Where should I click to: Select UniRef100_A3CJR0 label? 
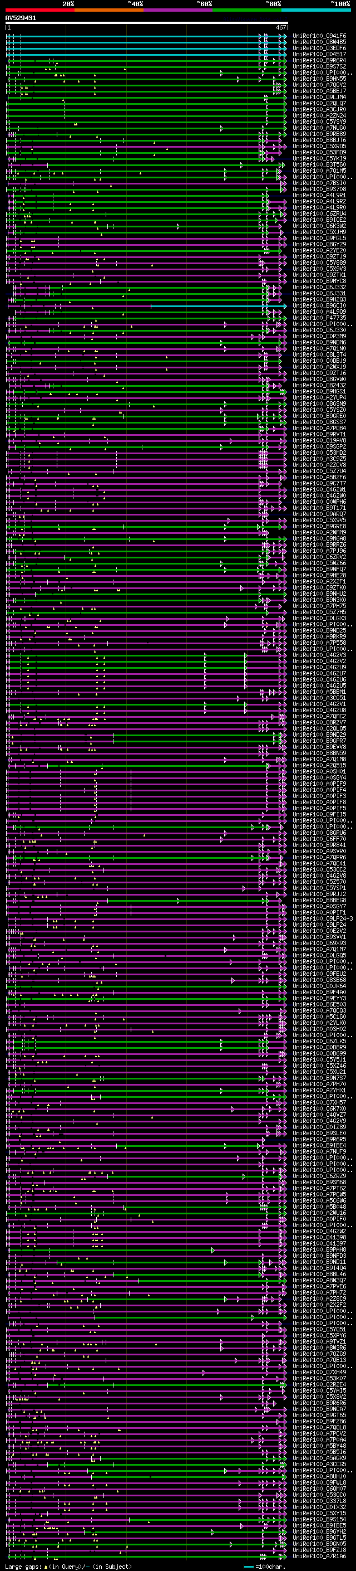click(319, 109)
